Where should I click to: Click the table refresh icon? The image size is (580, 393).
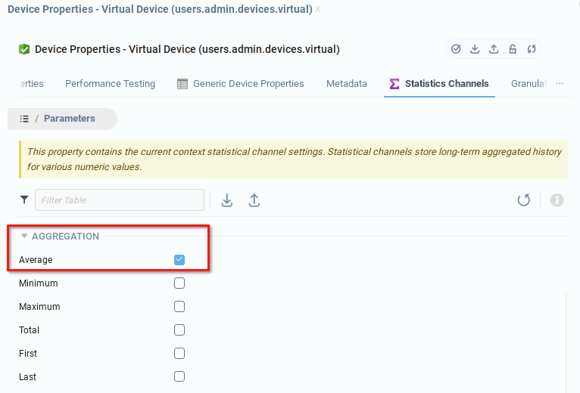[x=523, y=200]
